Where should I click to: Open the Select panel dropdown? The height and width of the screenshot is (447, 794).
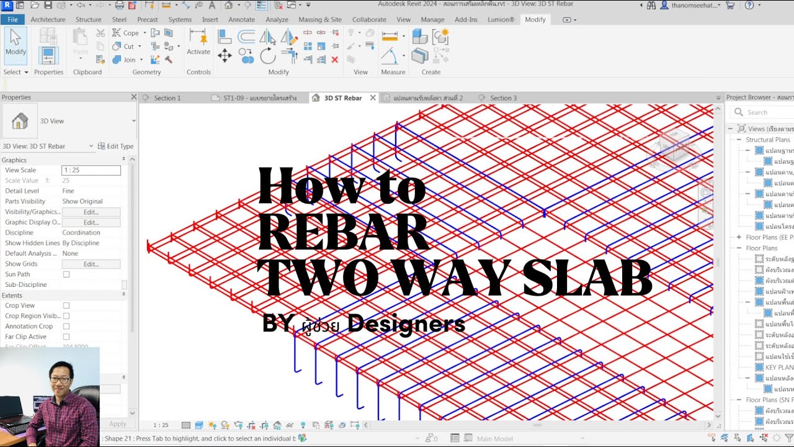tap(16, 72)
